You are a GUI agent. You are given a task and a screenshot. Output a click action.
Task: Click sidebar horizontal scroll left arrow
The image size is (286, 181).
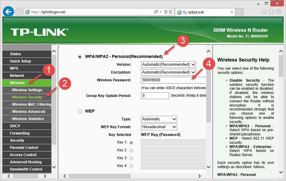click(x=9, y=176)
